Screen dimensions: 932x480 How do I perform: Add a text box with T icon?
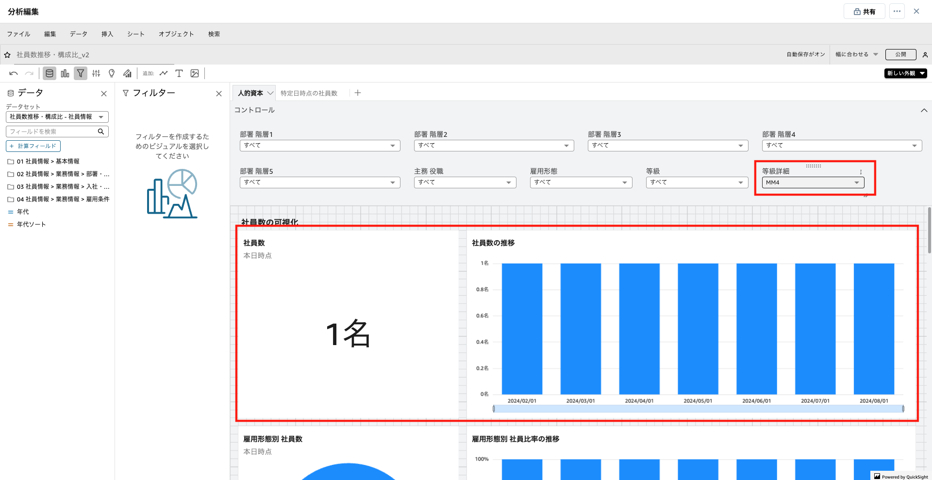179,73
